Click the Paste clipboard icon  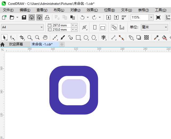click(73, 17)
